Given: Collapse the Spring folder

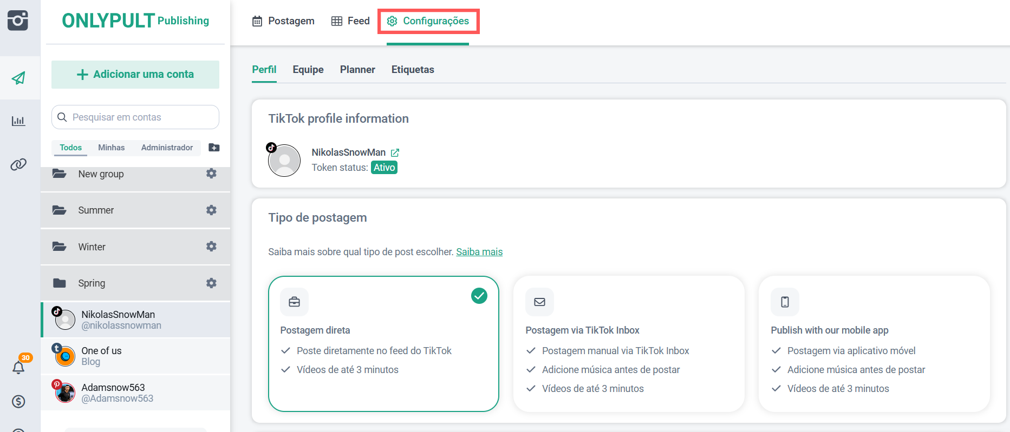Looking at the screenshot, I should point(92,283).
